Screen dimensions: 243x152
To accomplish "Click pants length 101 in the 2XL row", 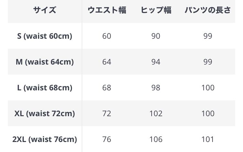I will 208,139.
